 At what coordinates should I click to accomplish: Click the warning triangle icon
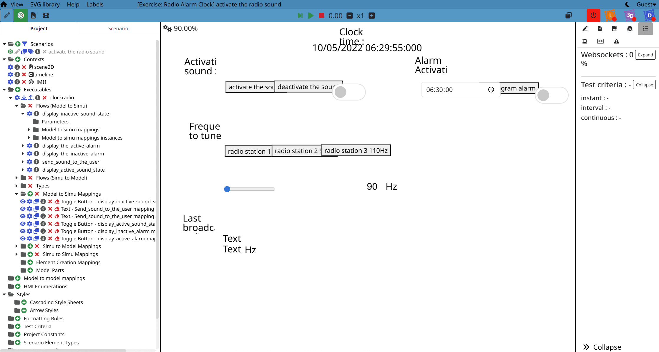coord(616,41)
